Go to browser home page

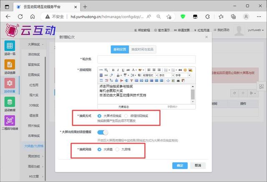coord(33,17)
